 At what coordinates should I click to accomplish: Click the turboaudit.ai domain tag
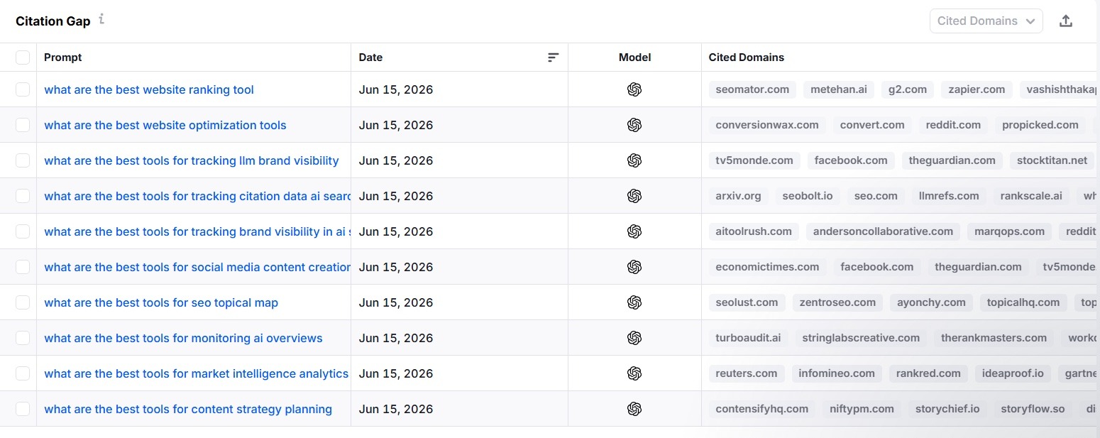point(748,338)
